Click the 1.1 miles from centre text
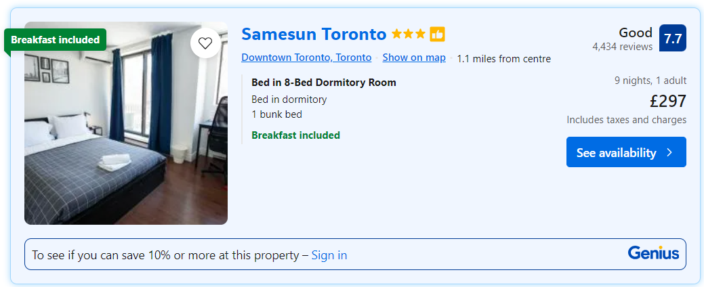The image size is (704, 287). click(503, 59)
